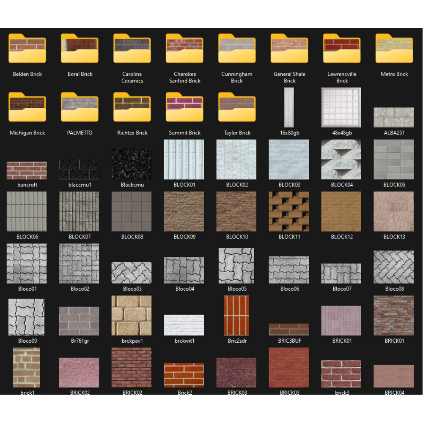Select the Bloco02 paver texture

[79, 264]
